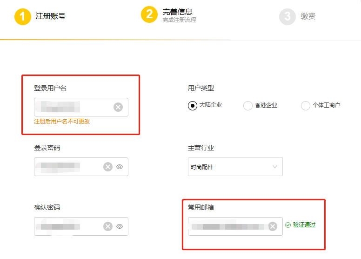The width and height of the screenshot is (361, 259).
Task: Clear the 常用邮箱 email field
Action: click(x=273, y=226)
